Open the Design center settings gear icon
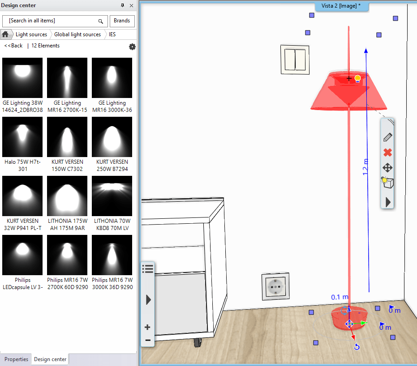This screenshot has height=366, width=417. pyautogui.click(x=132, y=47)
